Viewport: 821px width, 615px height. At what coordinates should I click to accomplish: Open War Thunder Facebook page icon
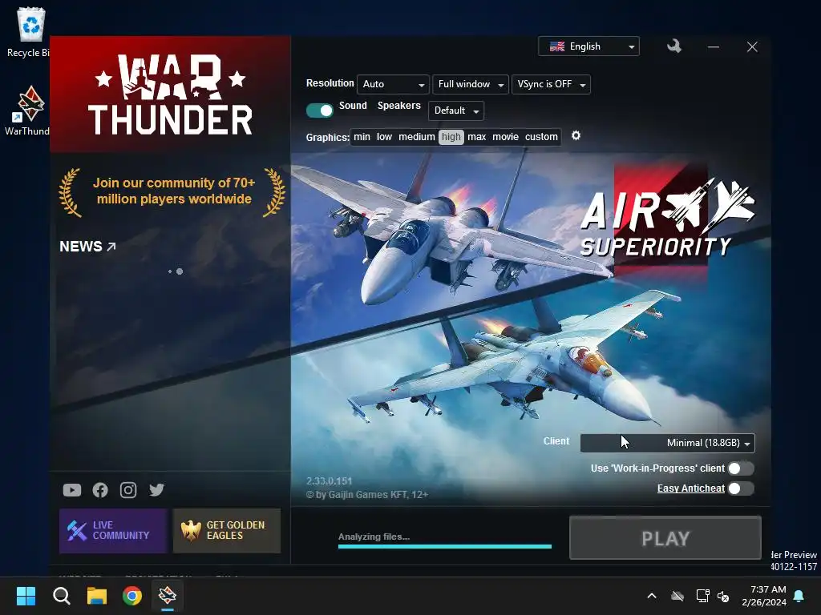click(100, 490)
